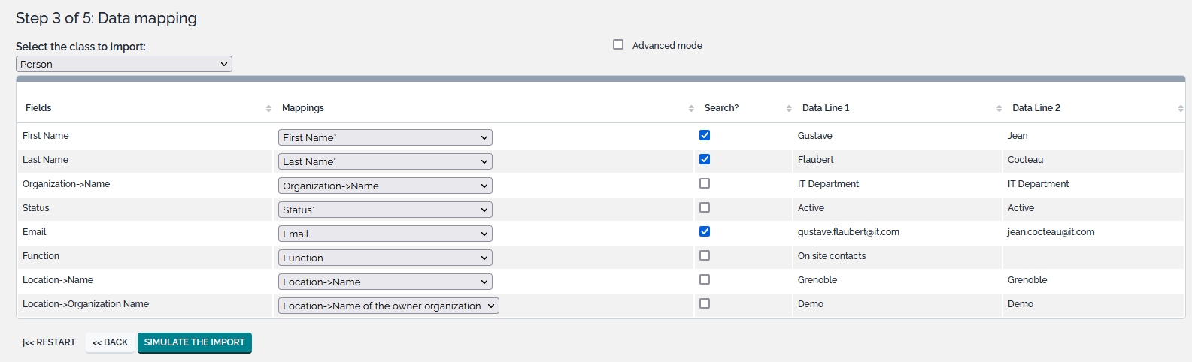Restart the import wizard
This screenshot has height=362, width=1192.
tap(49, 342)
